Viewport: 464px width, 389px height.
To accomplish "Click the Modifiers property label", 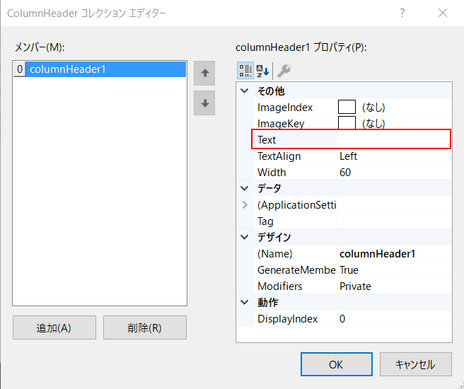I will [x=279, y=286].
